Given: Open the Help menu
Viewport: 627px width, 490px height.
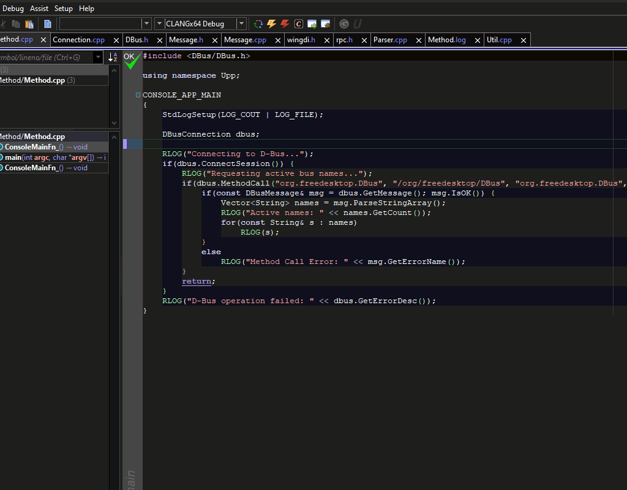Looking at the screenshot, I should pyautogui.click(x=86, y=9).
